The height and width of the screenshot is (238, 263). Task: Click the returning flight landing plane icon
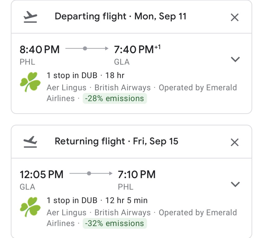tap(30, 142)
